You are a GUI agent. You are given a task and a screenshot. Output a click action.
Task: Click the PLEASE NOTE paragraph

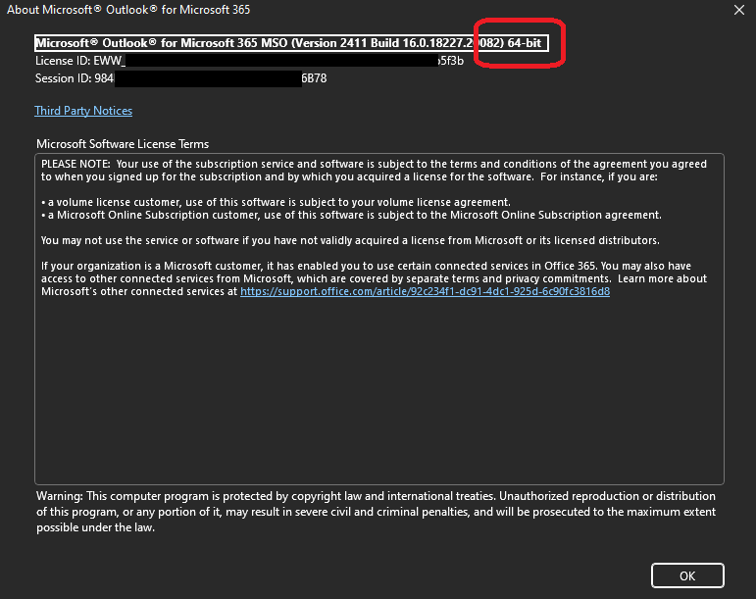373,171
